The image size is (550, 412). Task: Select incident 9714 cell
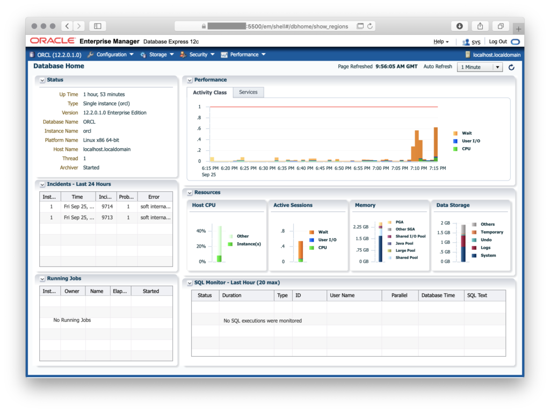[x=107, y=207]
